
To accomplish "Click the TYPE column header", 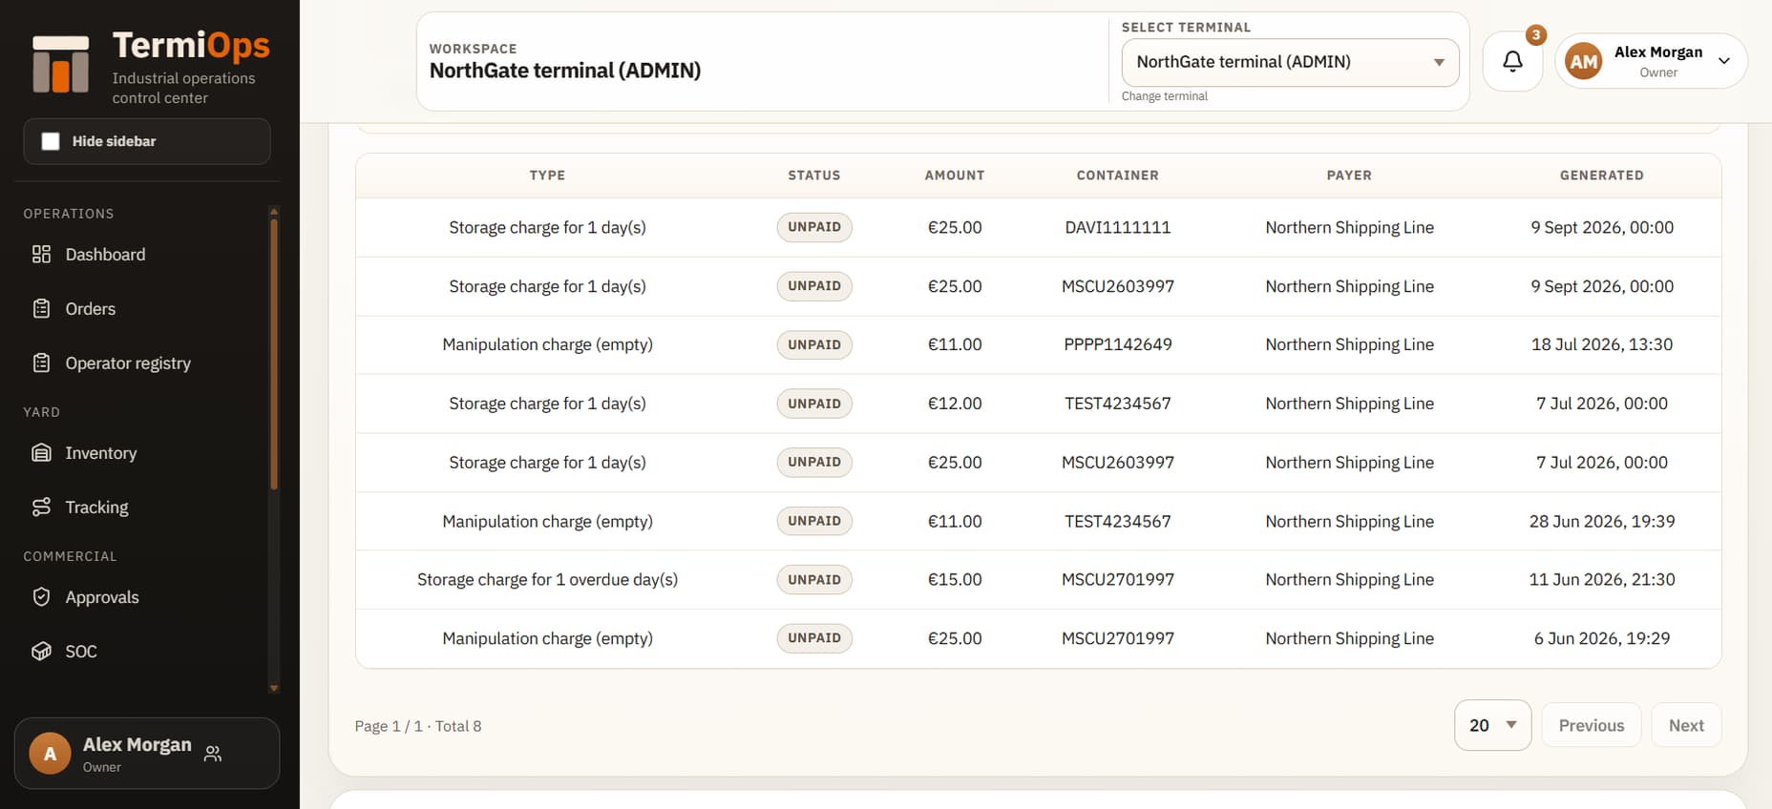I will pos(547,176).
